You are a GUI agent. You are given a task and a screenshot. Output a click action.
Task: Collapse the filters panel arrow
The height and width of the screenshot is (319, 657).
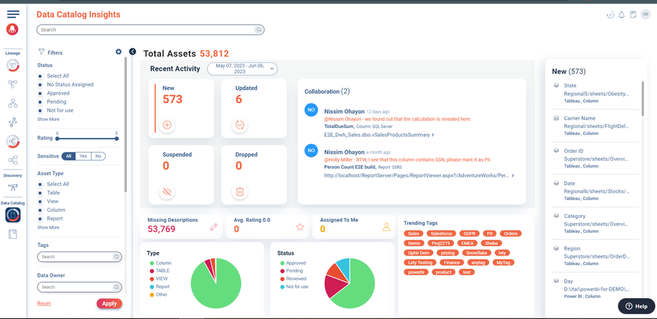pos(132,51)
